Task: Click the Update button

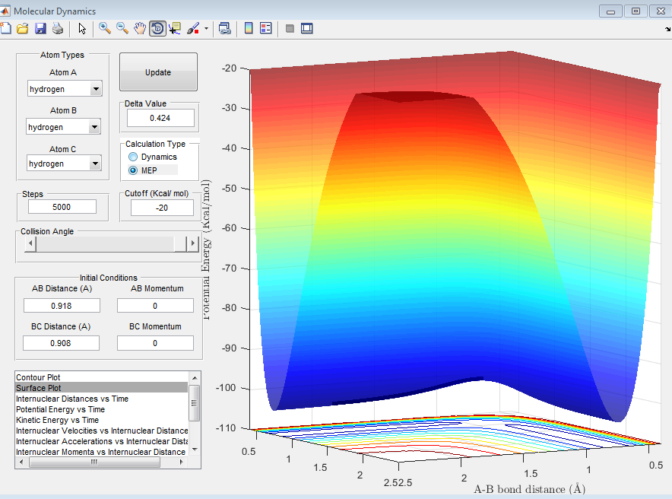Action: (x=158, y=72)
